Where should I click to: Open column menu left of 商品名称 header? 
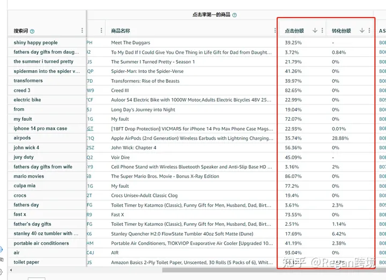pyautogui.click(x=101, y=31)
